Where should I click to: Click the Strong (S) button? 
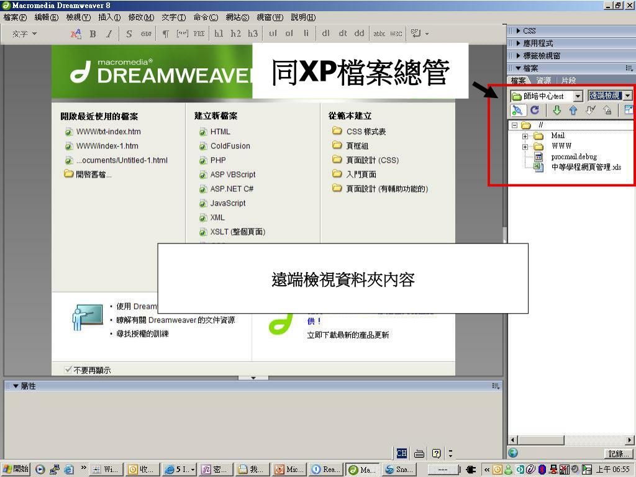[x=129, y=34]
